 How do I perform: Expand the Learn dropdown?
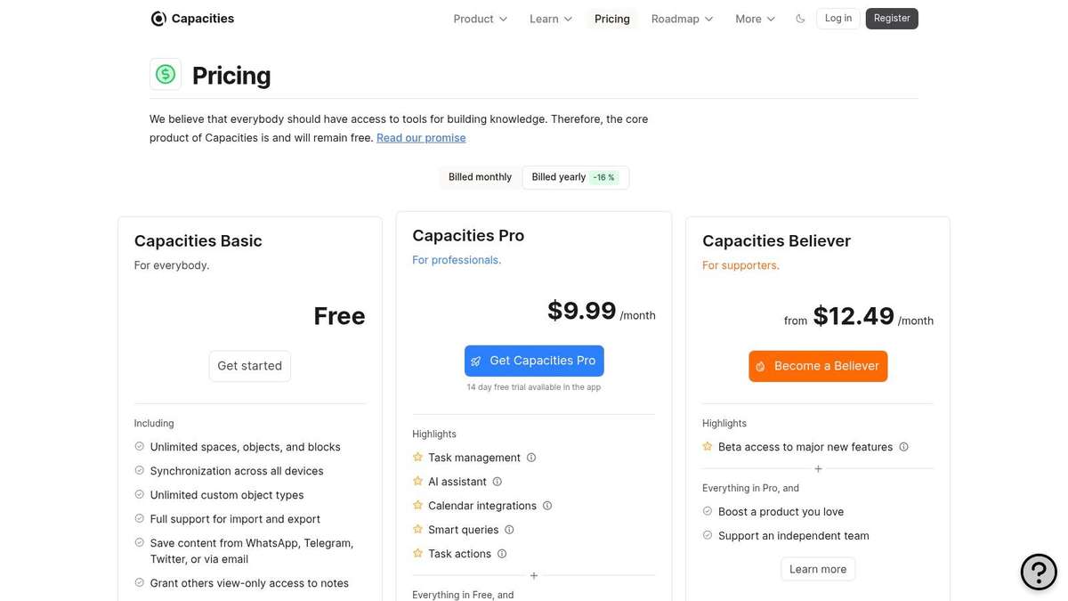pyautogui.click(x=549, y=18)
